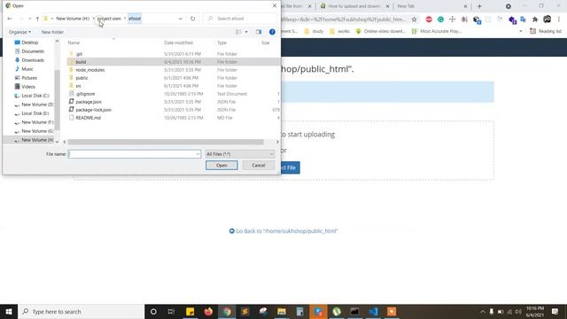Viewport: 567px width, 319px height.
Task: Open Task View on taskbar
Action: point(171,311)
